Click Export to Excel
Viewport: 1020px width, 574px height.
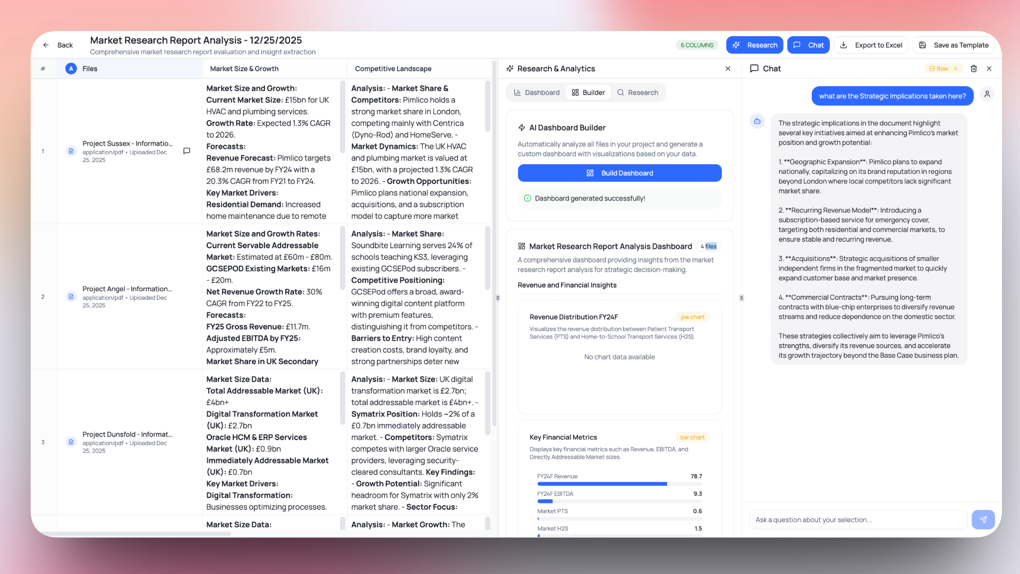(871, 45)
